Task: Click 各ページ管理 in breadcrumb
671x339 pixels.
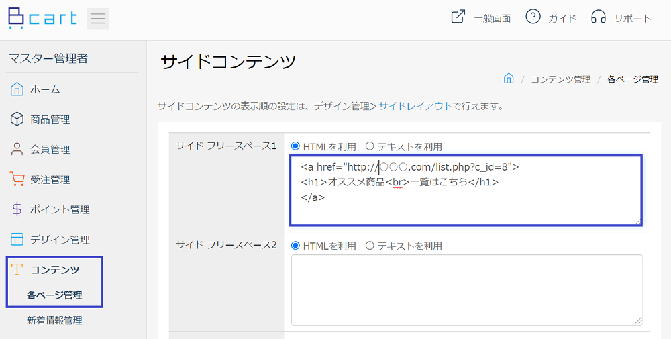Action: click(633, 79)
